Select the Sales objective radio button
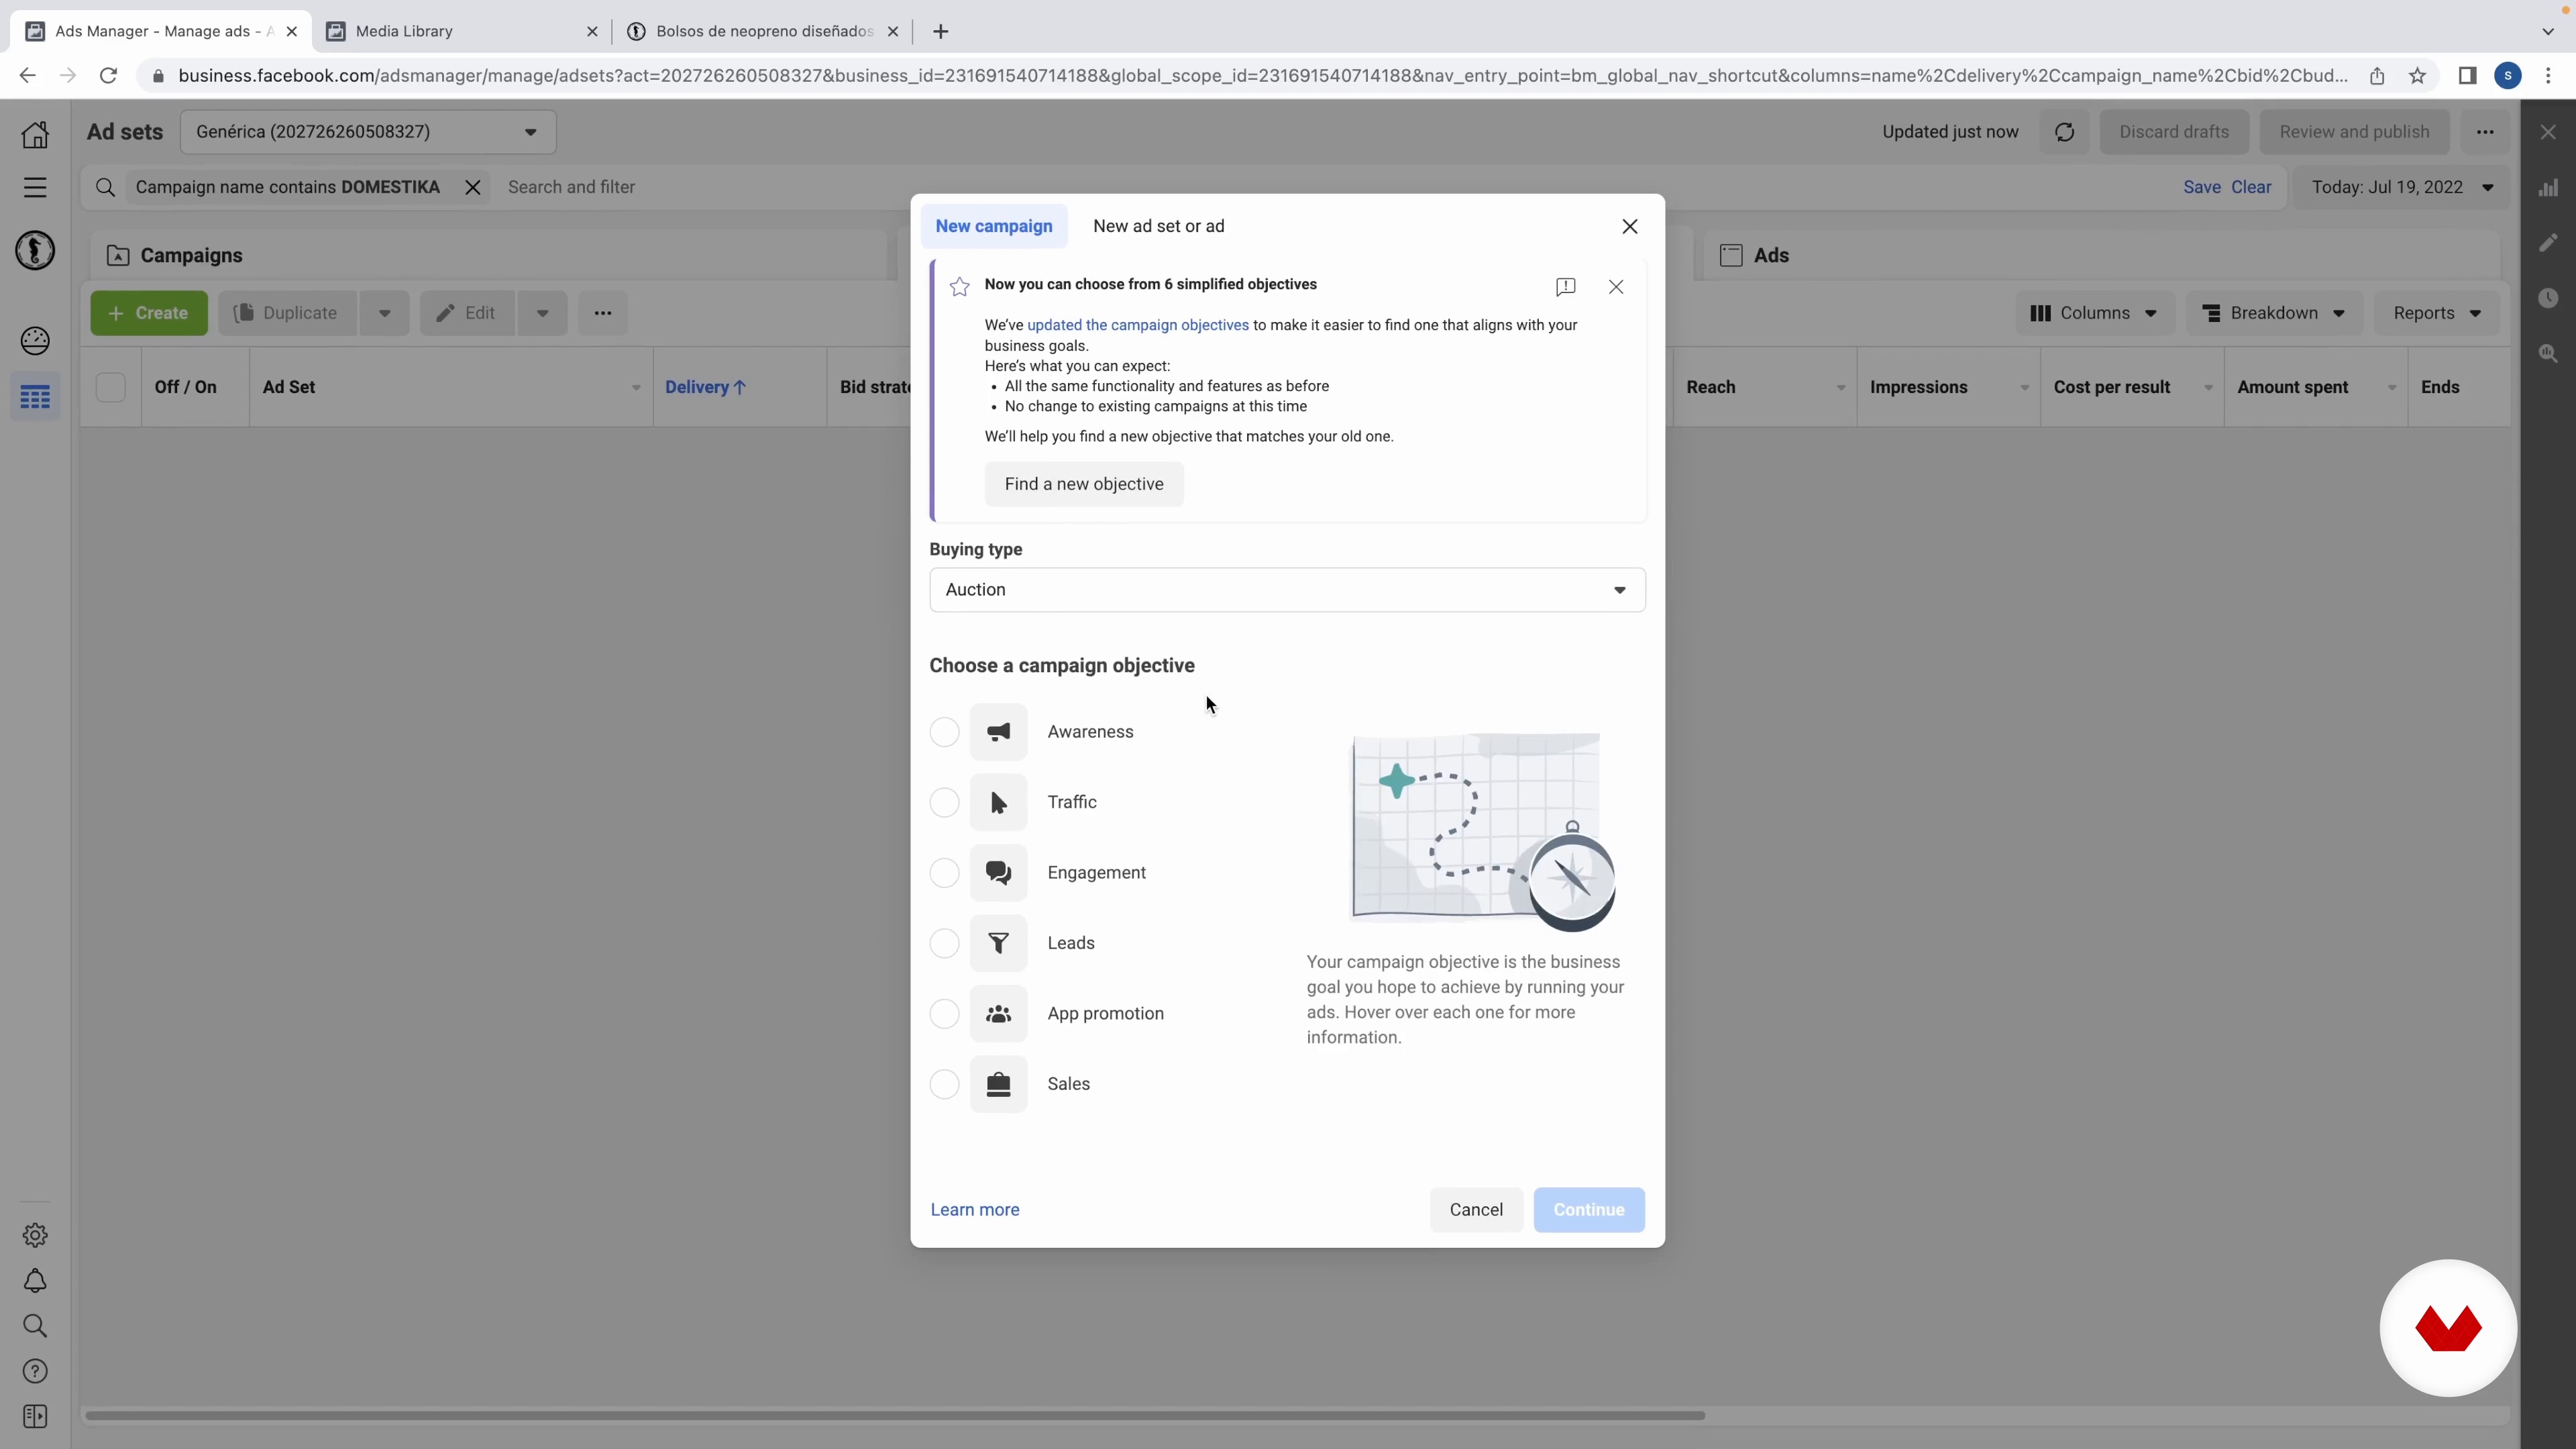This screenshot has height=1449, width=2576. click(x=944, y=1084)
